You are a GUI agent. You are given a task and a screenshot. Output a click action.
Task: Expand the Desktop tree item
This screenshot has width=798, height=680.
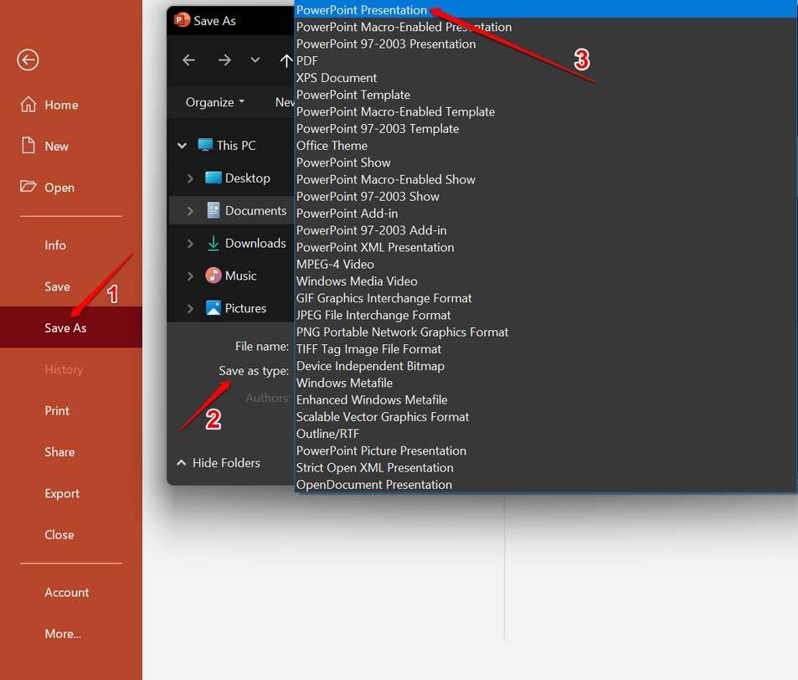click(x=190, y=178)
